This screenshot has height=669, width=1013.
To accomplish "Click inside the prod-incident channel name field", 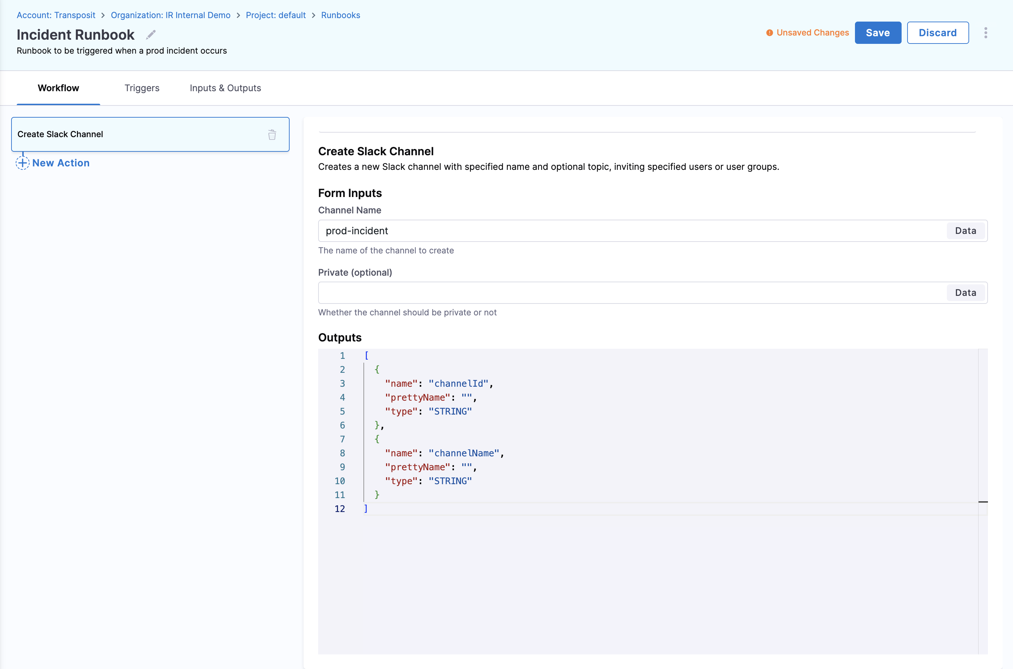I will (x=512, y=230).
